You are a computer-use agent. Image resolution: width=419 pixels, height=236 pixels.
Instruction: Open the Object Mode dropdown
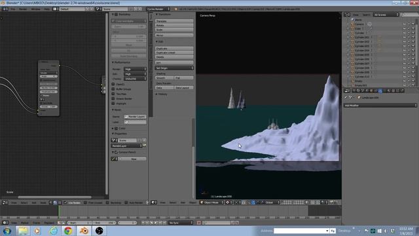(x=211, y=203)
